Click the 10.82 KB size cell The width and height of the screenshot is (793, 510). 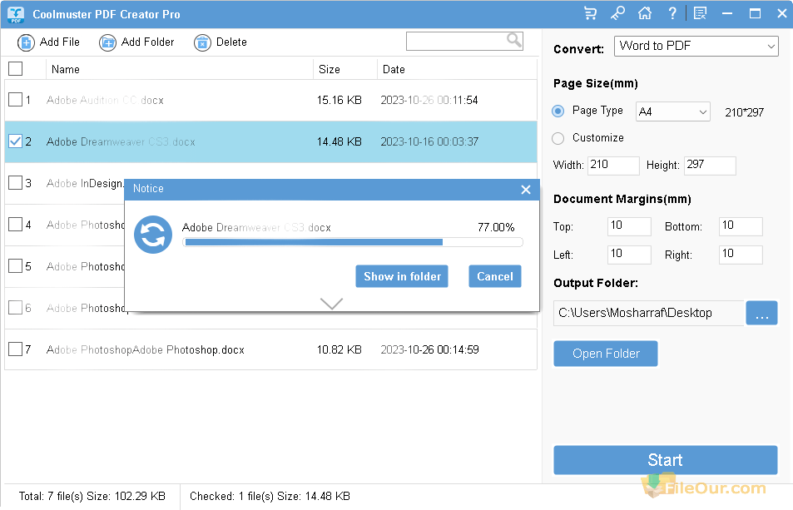[x=340, y=349]
